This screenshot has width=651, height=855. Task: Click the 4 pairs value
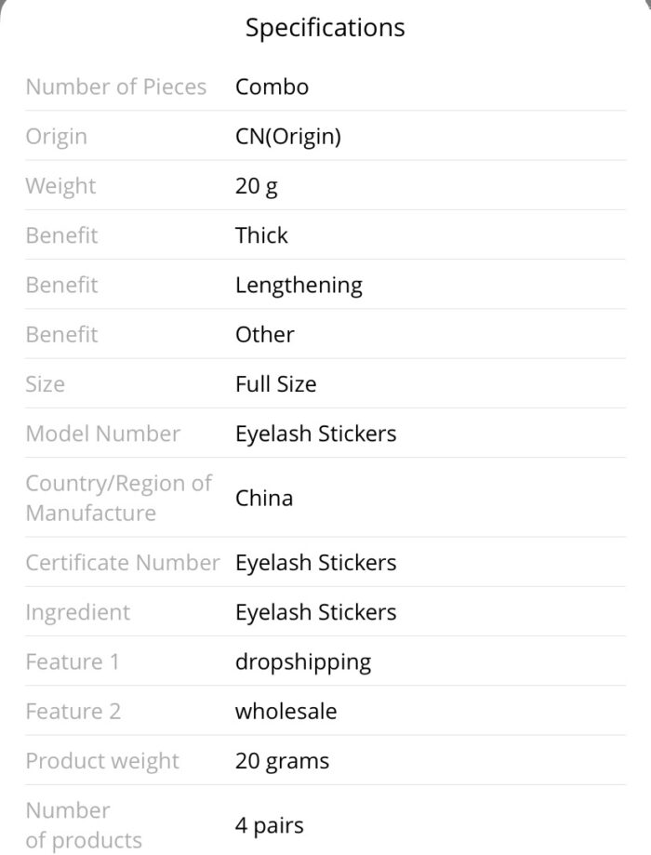(x=270, y=825)
